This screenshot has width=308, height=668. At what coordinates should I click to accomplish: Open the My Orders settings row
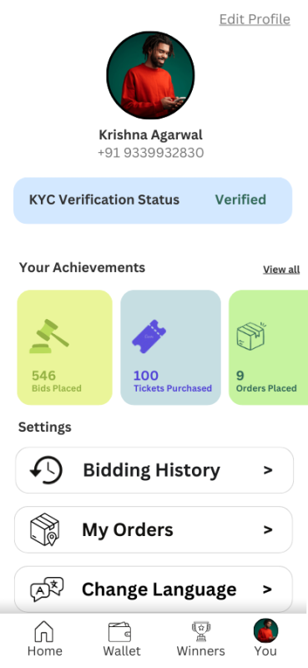[x=154, y=529]
